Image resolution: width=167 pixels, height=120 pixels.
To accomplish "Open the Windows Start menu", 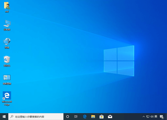I will (x=4, y=117).
